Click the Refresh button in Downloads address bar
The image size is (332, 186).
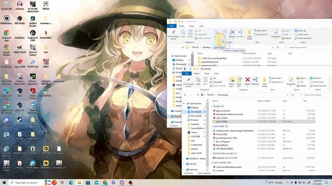click(293, 95)
